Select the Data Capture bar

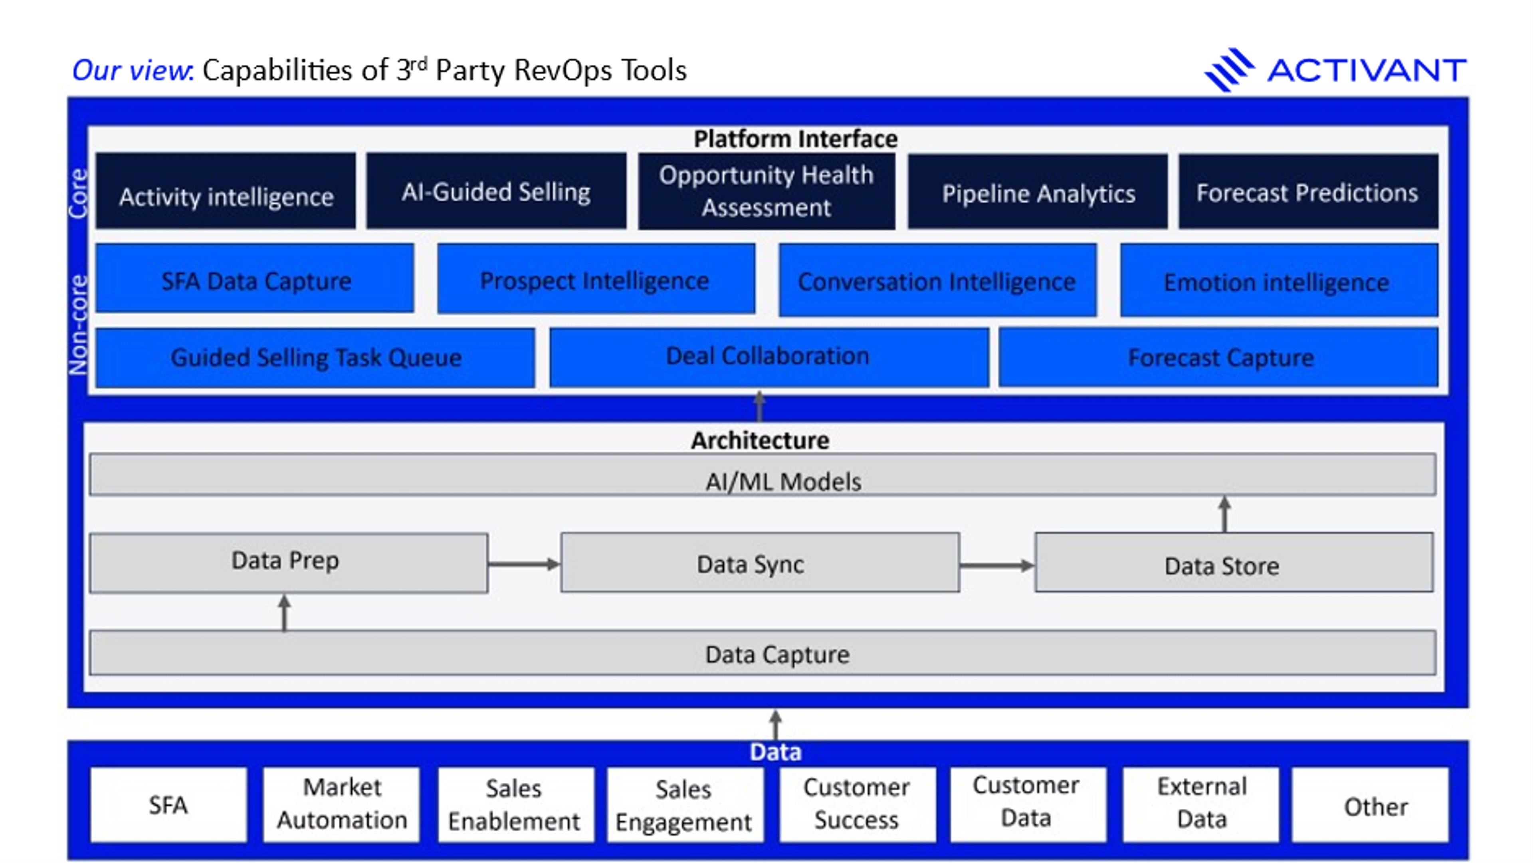(x=762, y=653)
